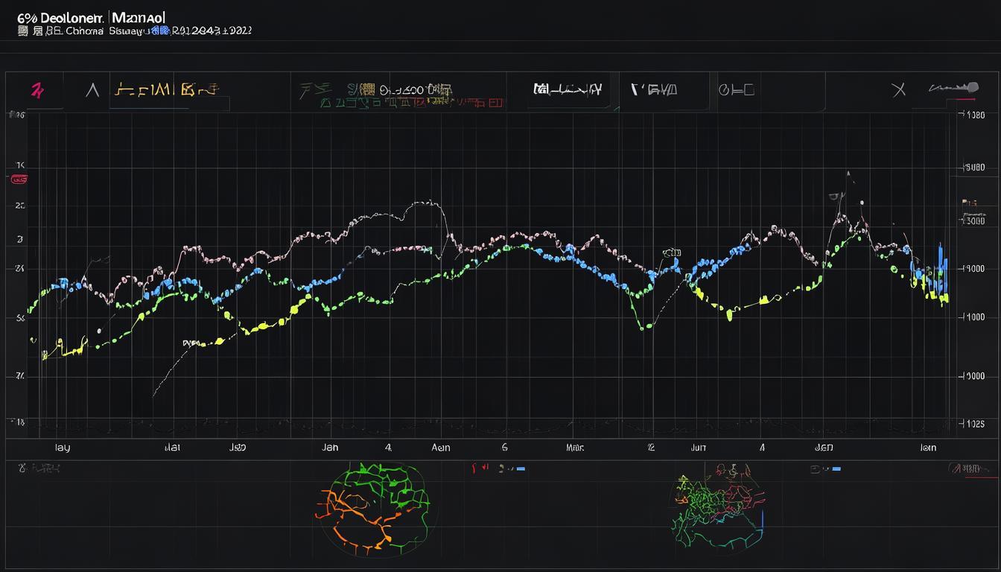Open the "OHC" toolbar option
This screenshot has width=1001, height=572.
pyautogui.click(x=736, y=90)
